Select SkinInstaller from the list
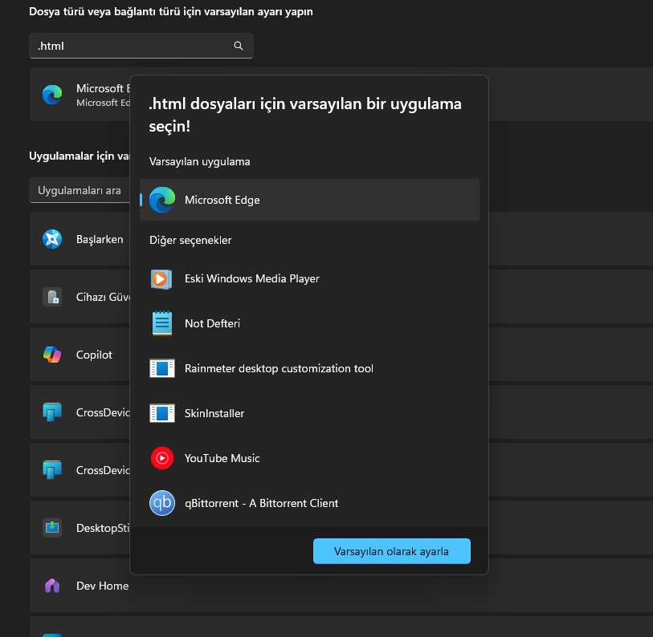This screenshot has width=653, height=637. coord(309,413)
